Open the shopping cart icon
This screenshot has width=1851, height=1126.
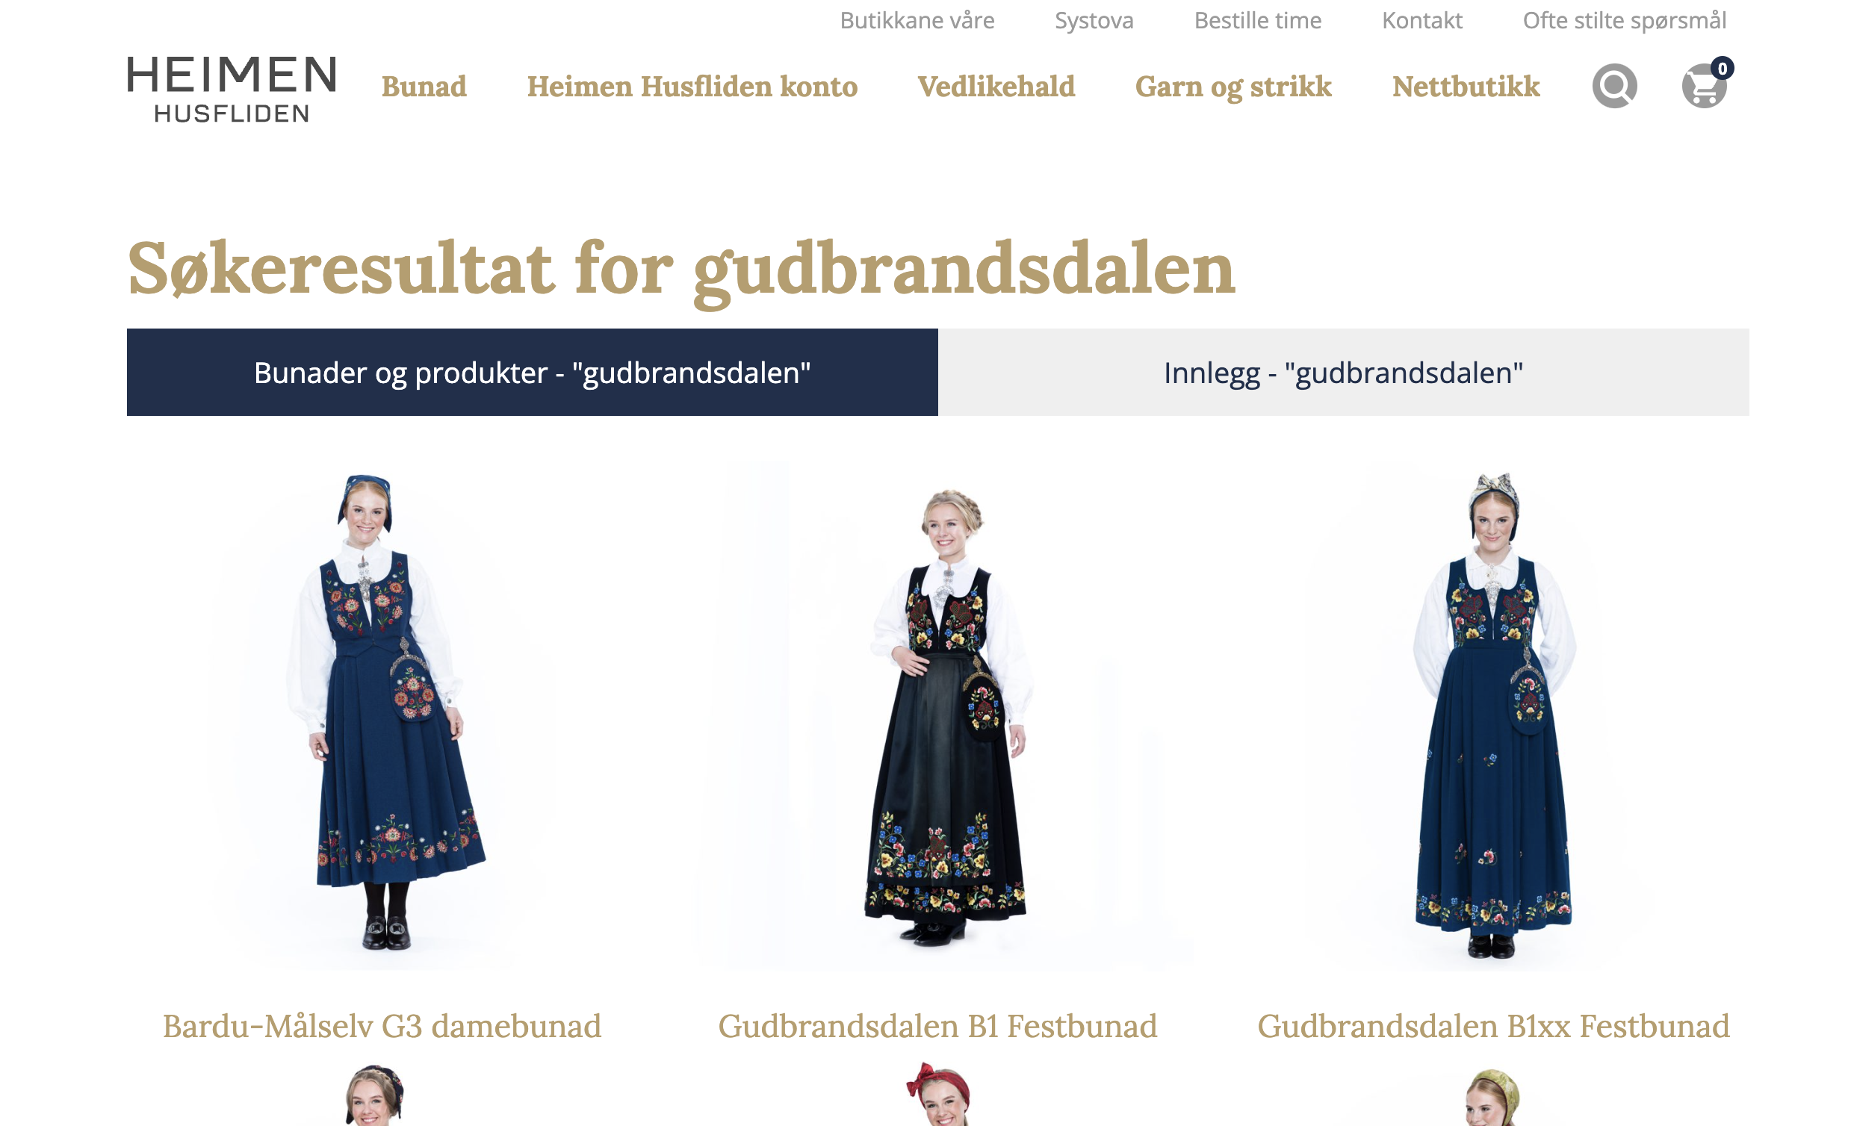[1704, 86]
